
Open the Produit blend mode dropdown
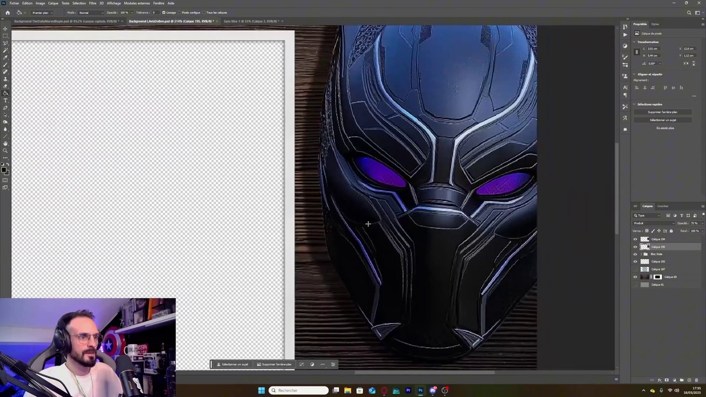pyautogui.click(x=654, y=223)
